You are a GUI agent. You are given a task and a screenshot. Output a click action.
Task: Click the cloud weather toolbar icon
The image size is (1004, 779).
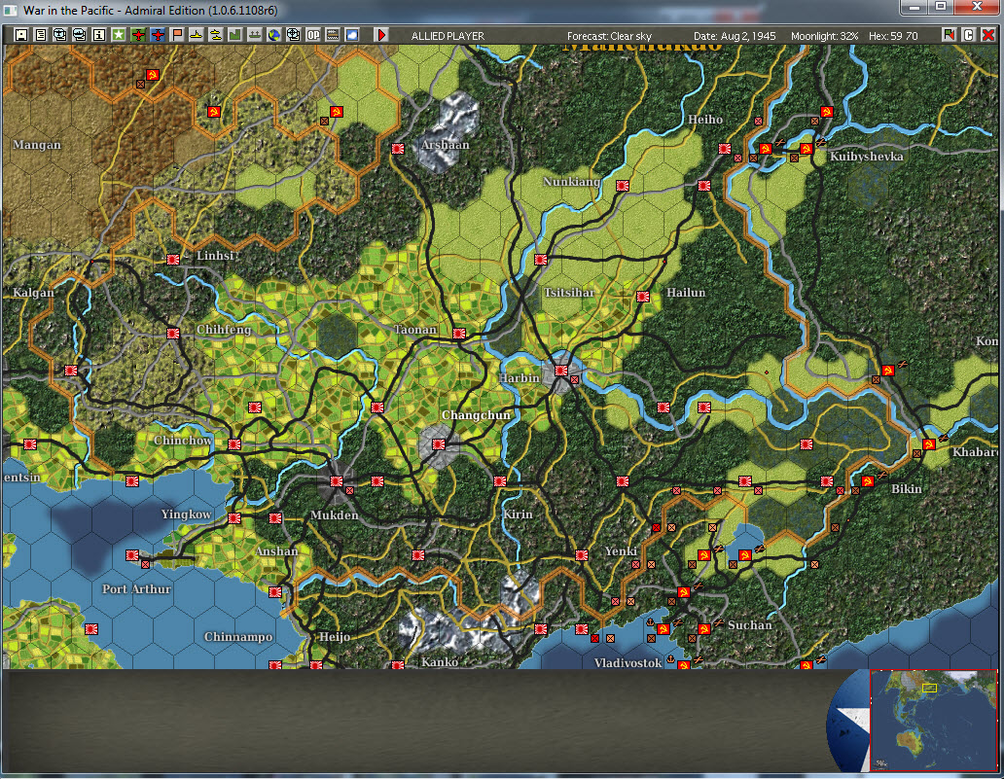pyautogui.click(x=351, y=35)
